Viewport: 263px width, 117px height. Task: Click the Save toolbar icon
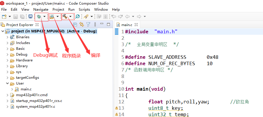[15, 17]
